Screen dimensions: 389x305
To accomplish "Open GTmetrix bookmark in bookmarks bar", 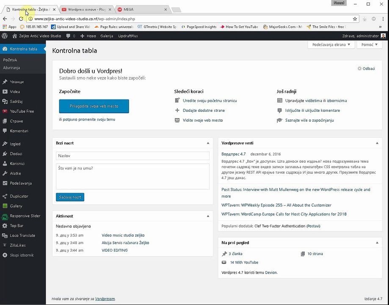I will click(x=157, y=27).
